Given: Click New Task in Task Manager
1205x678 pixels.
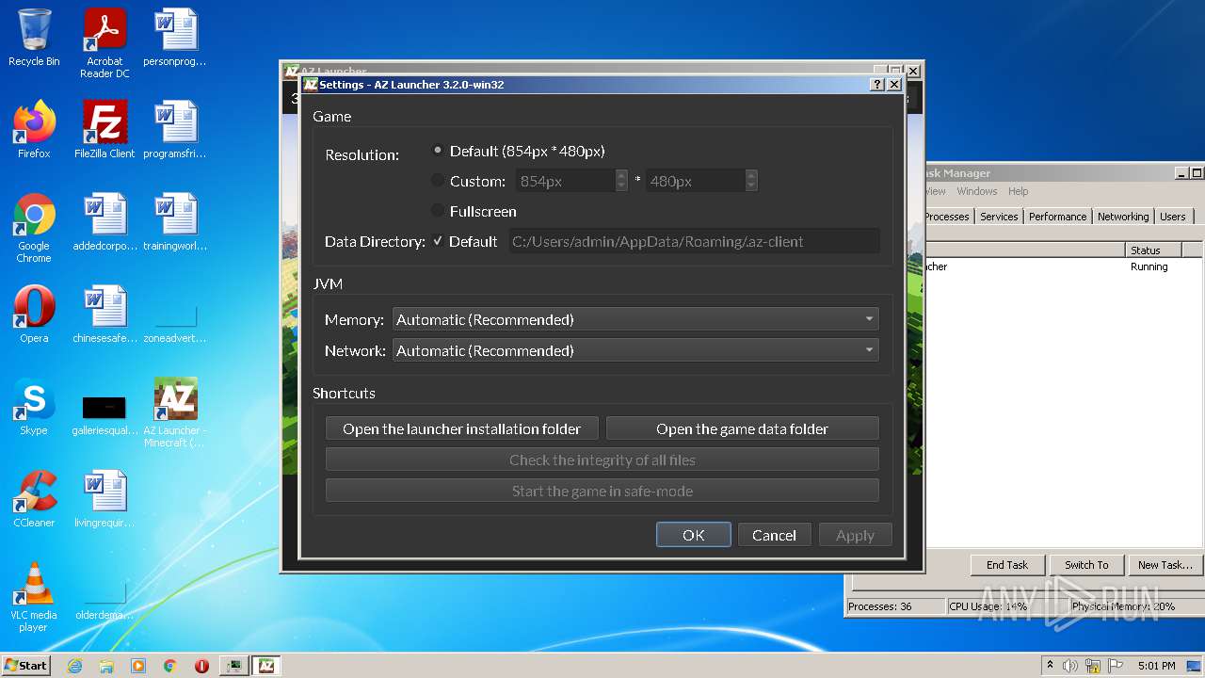Looking at the screenshot, I should [x=1165, y=565].
